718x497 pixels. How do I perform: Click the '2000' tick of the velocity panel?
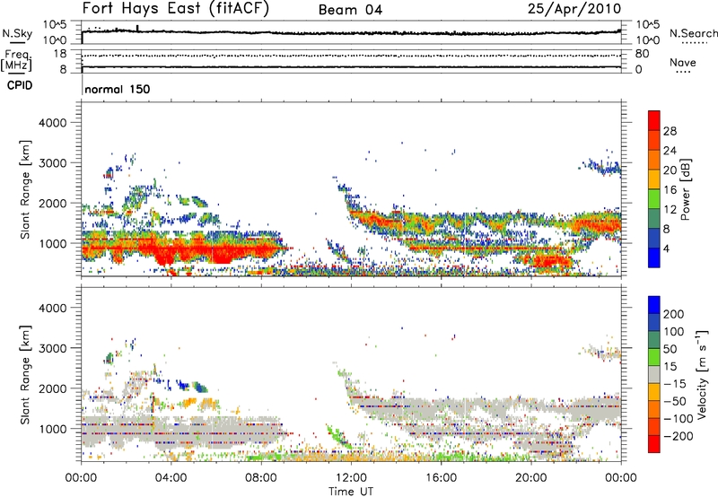click(53, 388)
